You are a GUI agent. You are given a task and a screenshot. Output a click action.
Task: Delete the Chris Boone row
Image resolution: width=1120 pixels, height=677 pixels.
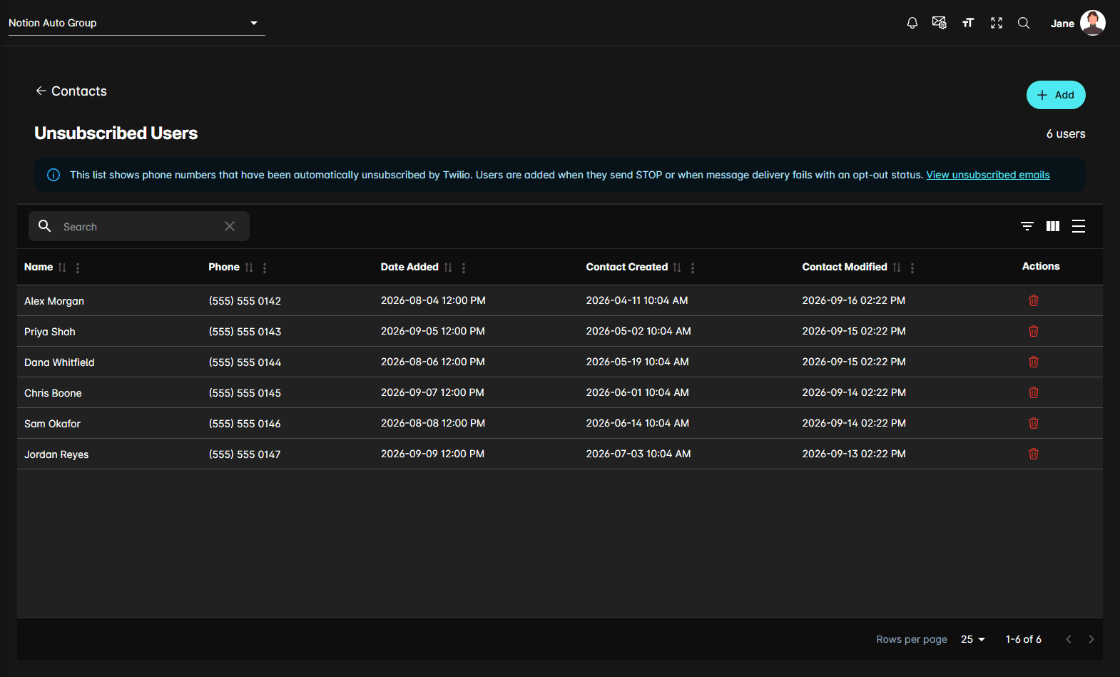click(x=1034, y=392)
